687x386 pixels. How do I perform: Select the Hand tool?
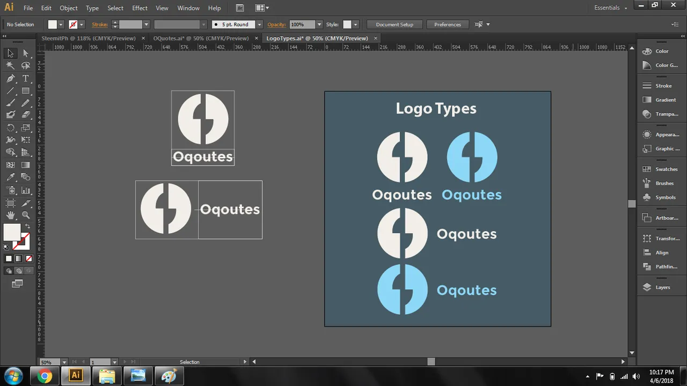(10, 215)
